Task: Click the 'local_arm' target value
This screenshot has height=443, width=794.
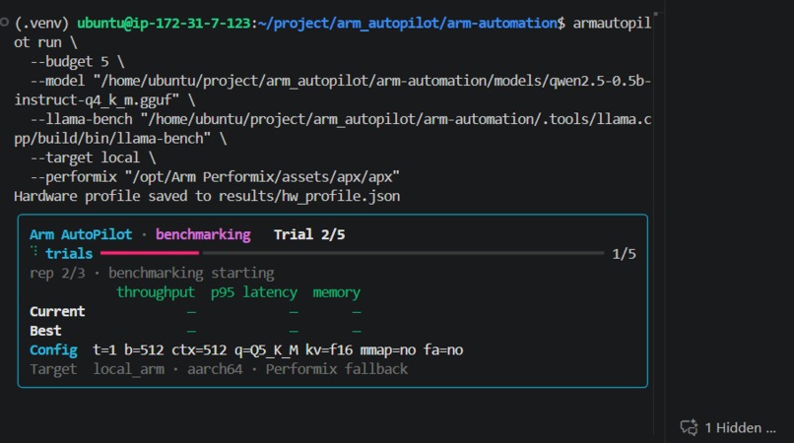Action: [x=129, y=369]
